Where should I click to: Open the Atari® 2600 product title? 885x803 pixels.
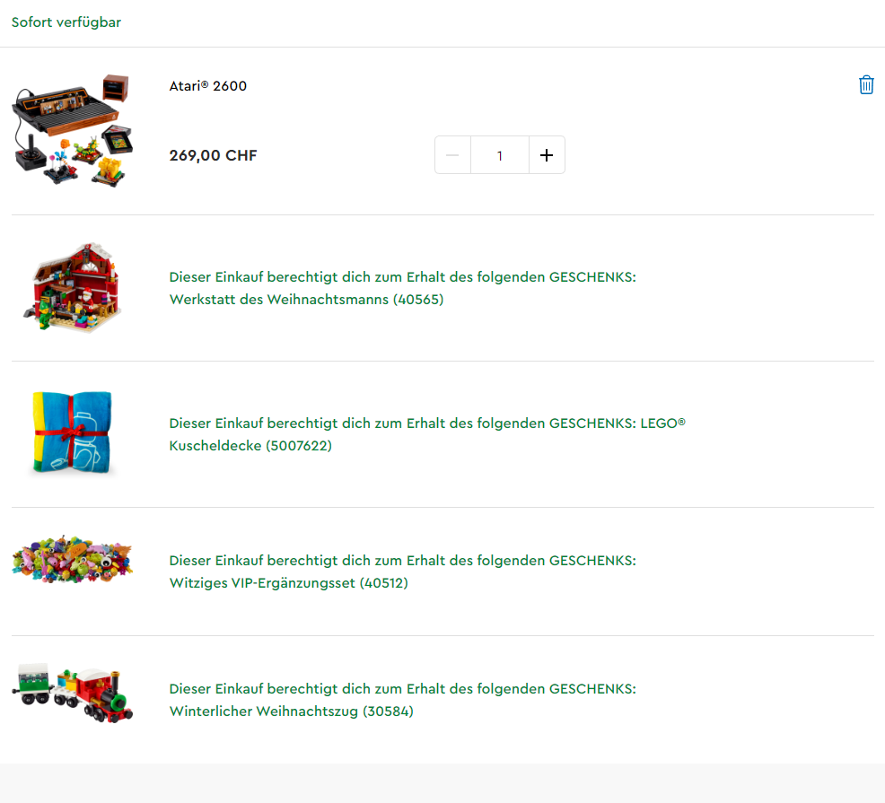point(207,86)
